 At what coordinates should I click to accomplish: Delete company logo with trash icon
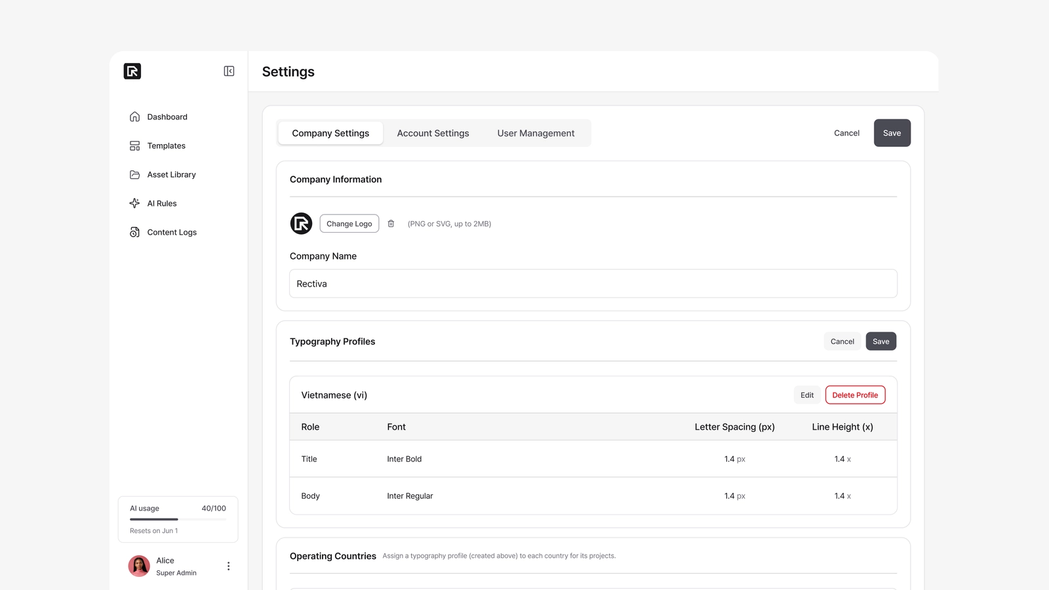[391, 224]
